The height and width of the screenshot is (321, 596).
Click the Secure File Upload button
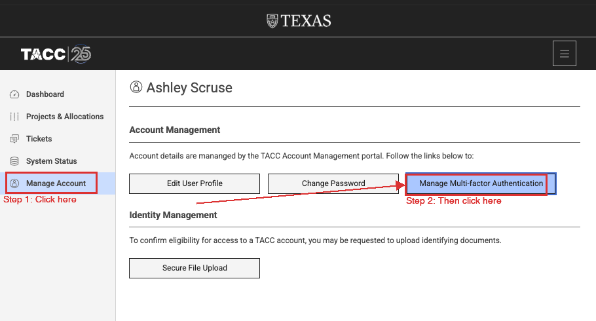[195, 268]
